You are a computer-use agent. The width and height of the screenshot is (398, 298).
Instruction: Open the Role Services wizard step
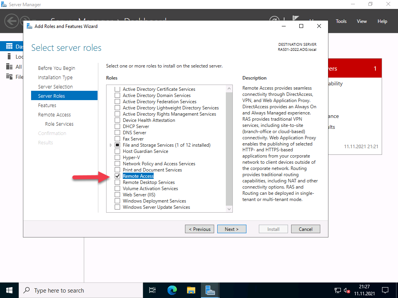pos(59,124)
